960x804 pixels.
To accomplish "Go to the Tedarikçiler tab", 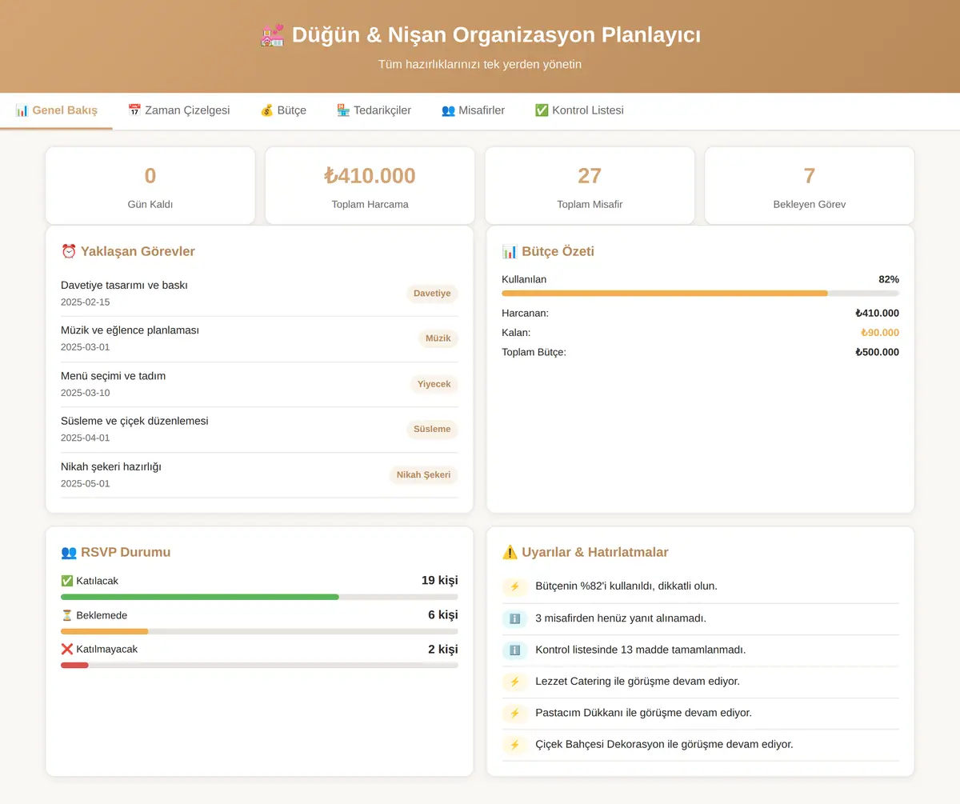I will coord(374,110).
